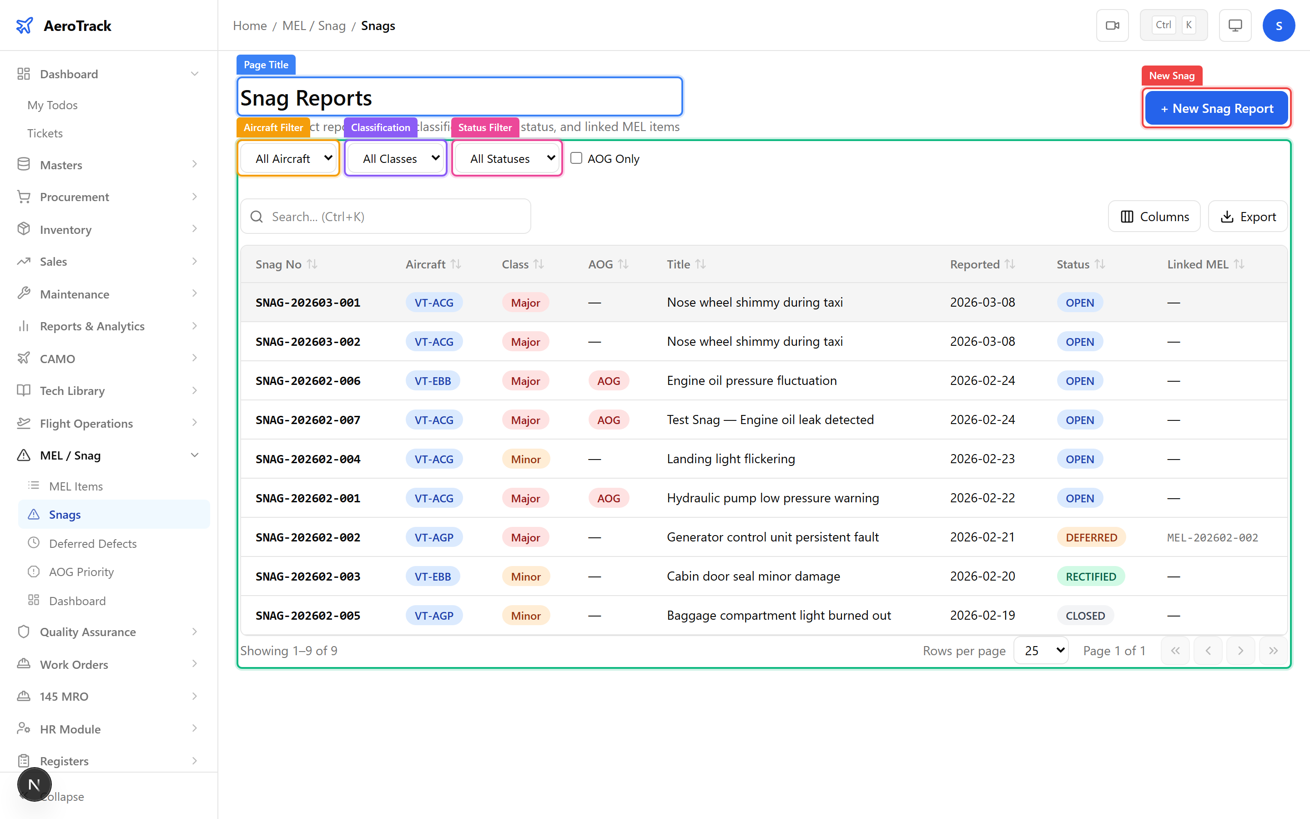
Task: Click the New Snag Report button
Action: pyautogui.click(x=1216, y=108)
